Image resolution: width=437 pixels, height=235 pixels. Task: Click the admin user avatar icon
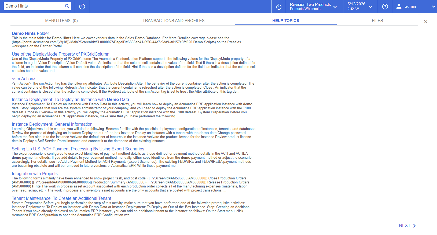coord(399,6)
